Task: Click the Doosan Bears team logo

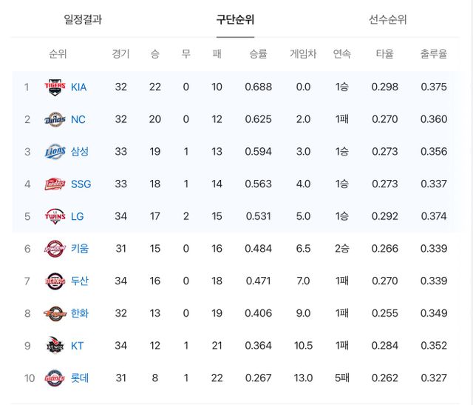Action: pos(55,281)
